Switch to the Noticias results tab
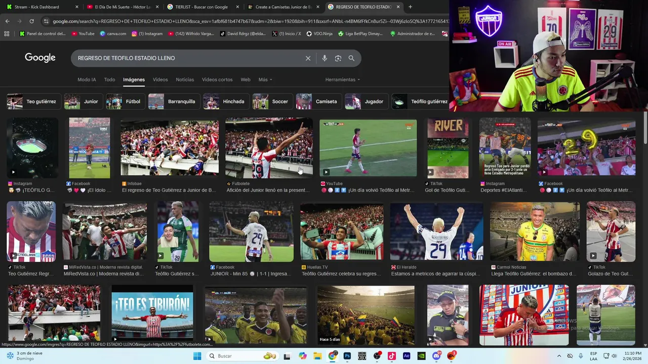Viewport: 648px width, 364px height. pyautogui.click(x=185, y=79)
